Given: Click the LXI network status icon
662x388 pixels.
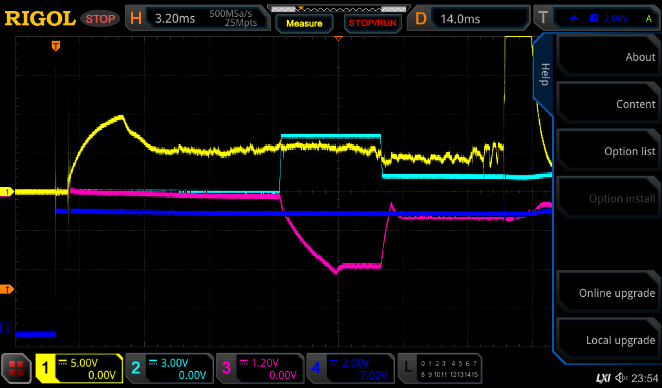Looking at the screenshot, I should point(603,378).
